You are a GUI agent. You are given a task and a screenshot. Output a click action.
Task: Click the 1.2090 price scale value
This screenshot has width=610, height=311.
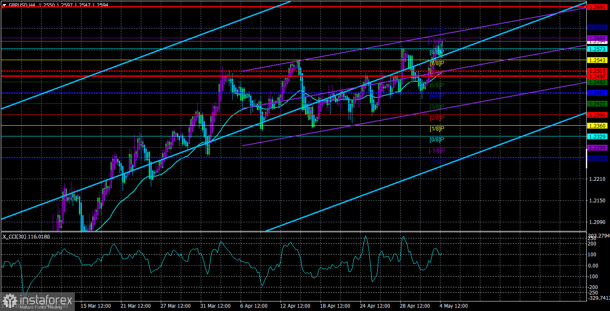[598, 222]
